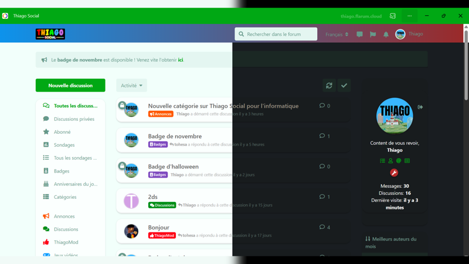Click the Nouvelle discussion button
Image resolution: width=469 pixels, height=264 pixels.
[x=70, y=86]
